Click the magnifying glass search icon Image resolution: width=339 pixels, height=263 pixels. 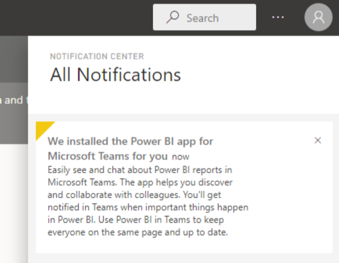click(172, 17)
